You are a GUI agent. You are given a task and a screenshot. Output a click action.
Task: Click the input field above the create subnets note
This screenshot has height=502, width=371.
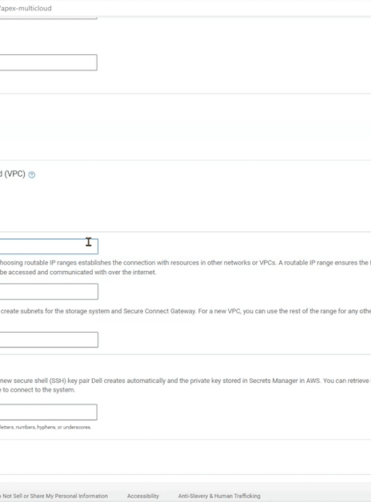coord(49,291)
